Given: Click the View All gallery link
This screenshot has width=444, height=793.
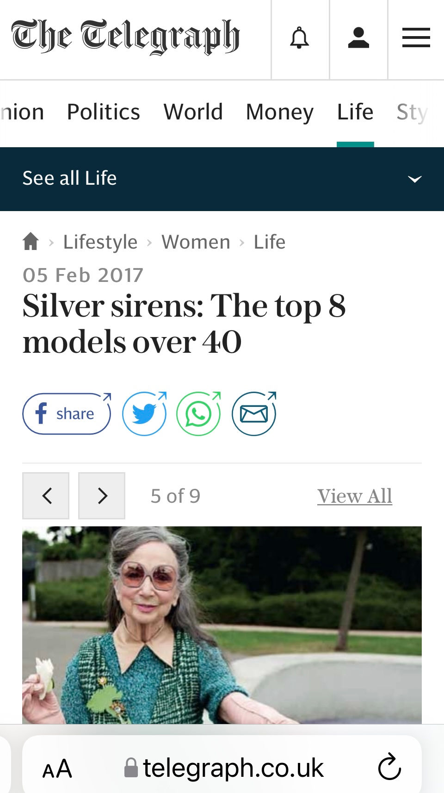Looking at the screenshot, I should 355,496.
